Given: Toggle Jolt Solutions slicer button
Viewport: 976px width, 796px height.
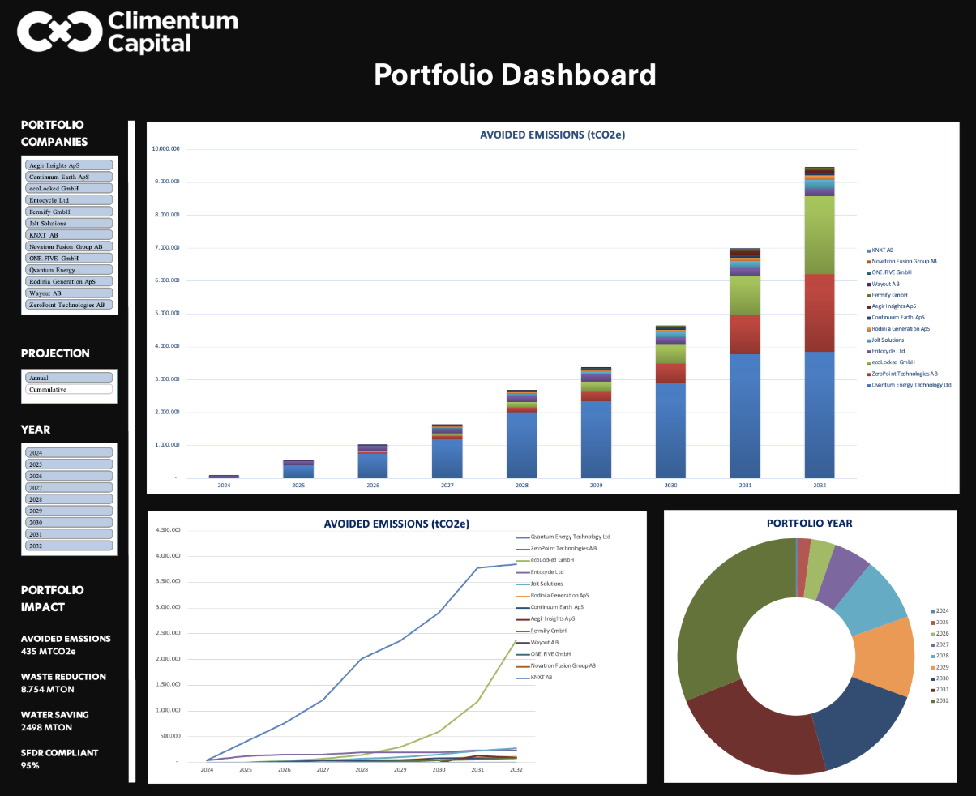Looking at the screenshot, I should click(x=69, y=223).
